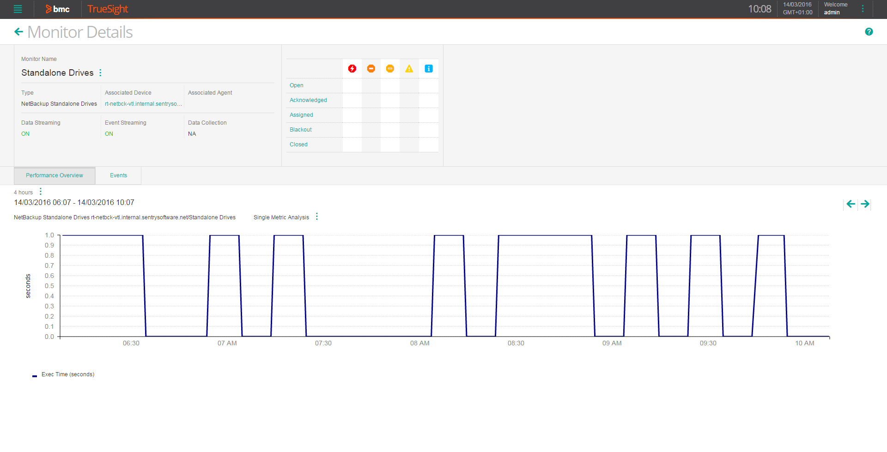Click the GMT+01:00 timezone text
This screenshot has height=452, width=887.
tap(798, 12)
